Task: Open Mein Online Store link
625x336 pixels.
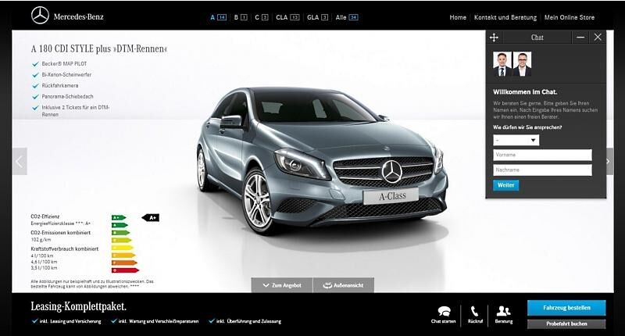Action: [570, 17]
